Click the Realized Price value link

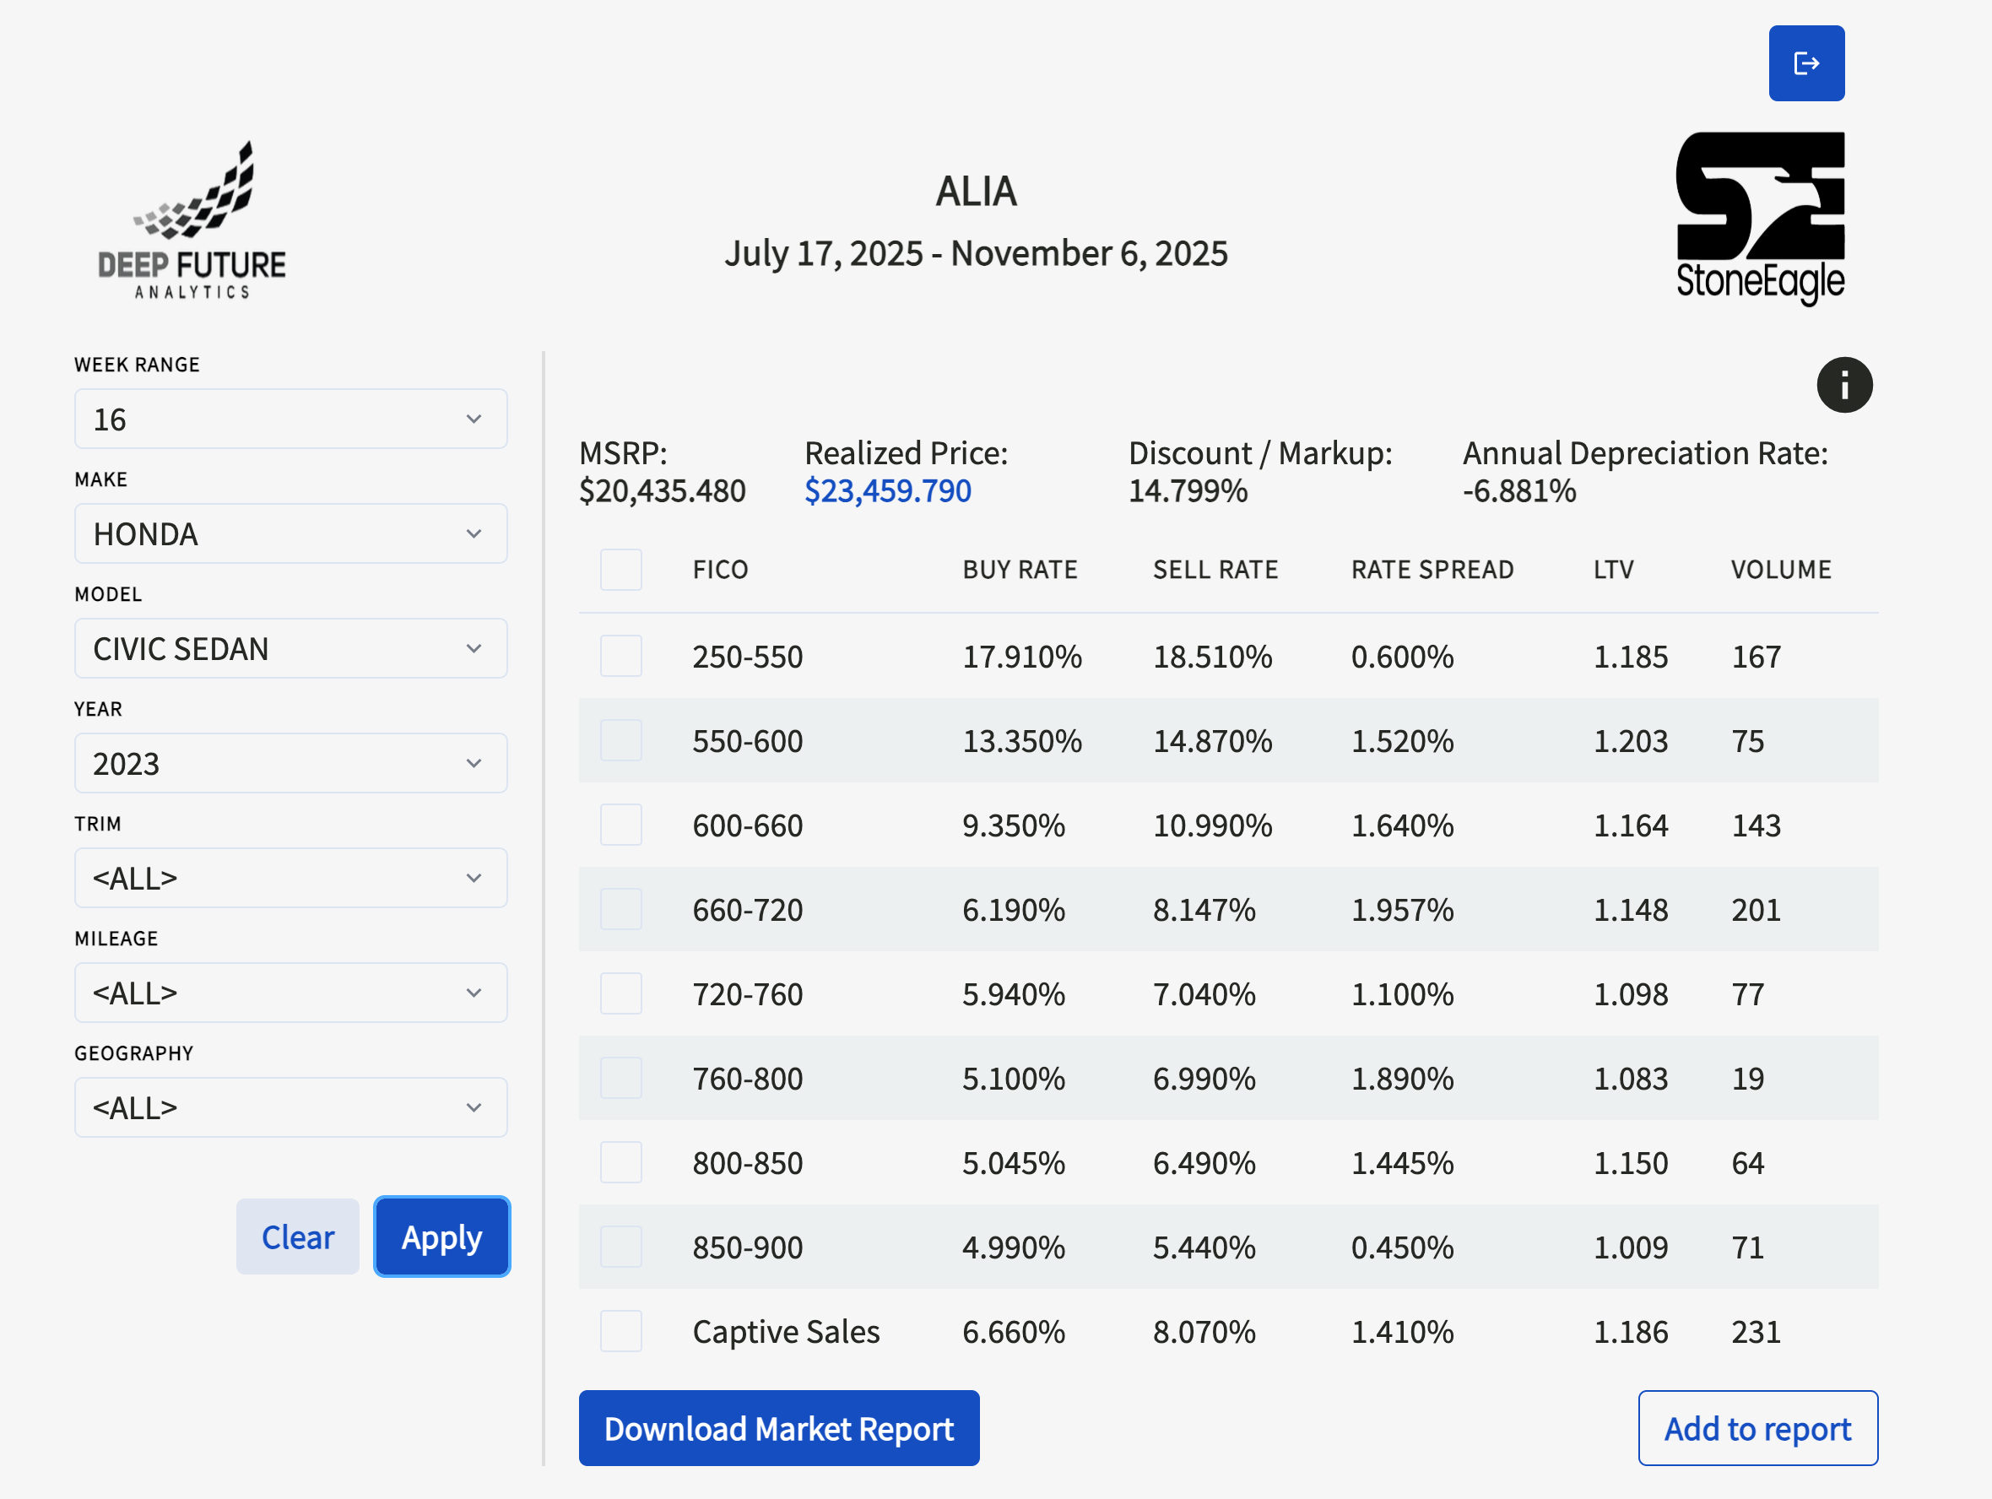click(887, 490)
